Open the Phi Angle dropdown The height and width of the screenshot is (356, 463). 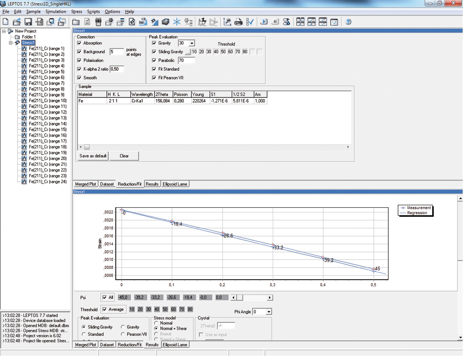click(x=268, y=312)
